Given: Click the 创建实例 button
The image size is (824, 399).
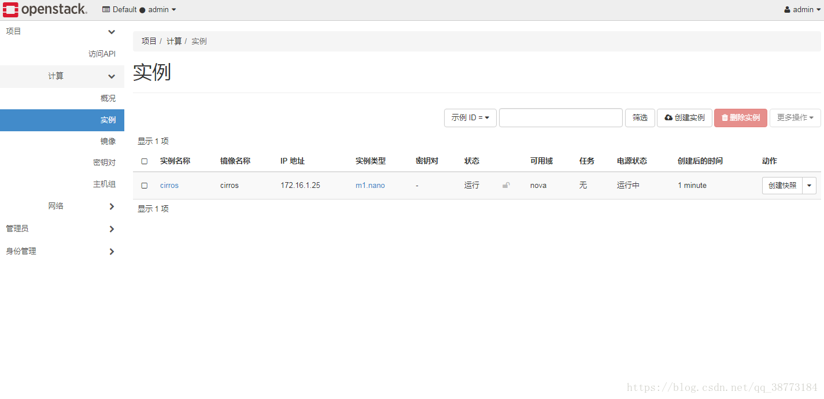Looking at the screenshot, I should pyautogui.click(x=685, y=117).
